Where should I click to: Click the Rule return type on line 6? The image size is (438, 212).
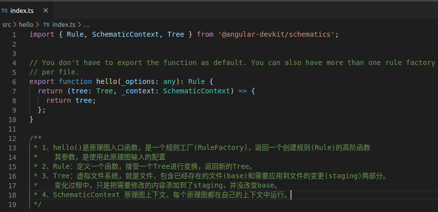[x=196, y=81]
